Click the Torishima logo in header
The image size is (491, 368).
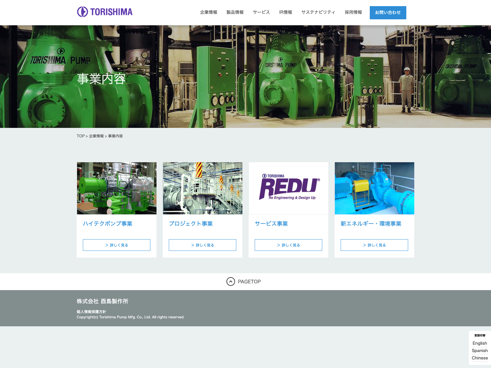(x=105, y=12)
